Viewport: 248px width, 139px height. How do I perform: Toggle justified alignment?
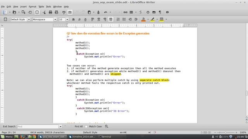(x=111, y=19)
